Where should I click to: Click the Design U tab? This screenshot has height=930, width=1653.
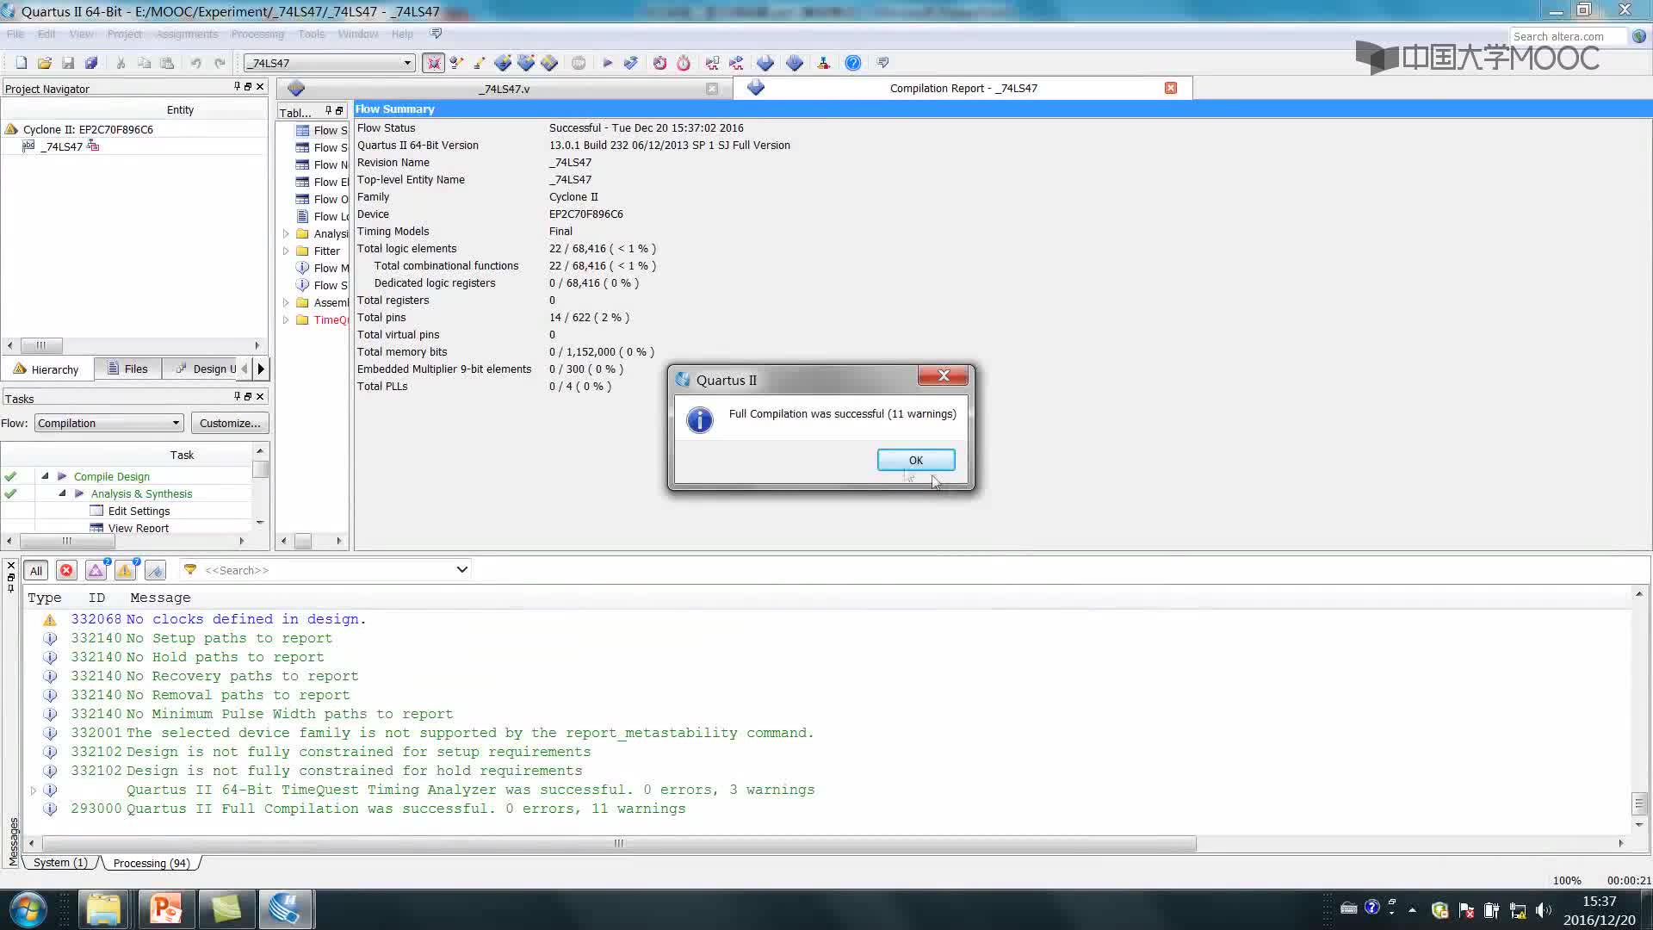point(214,368)
